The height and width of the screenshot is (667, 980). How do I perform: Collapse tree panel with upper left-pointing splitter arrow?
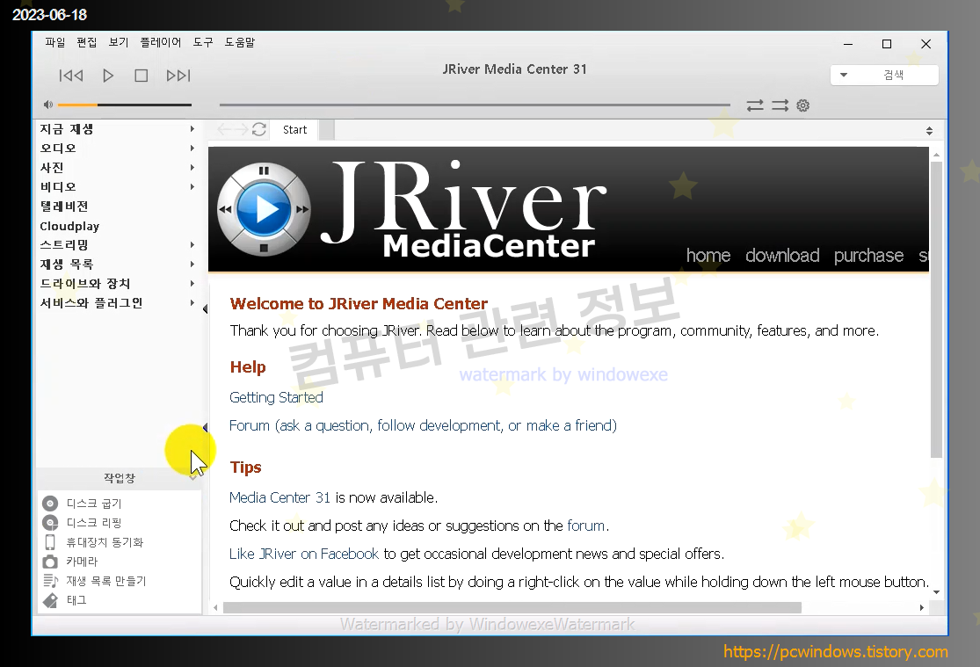point(205,308)
